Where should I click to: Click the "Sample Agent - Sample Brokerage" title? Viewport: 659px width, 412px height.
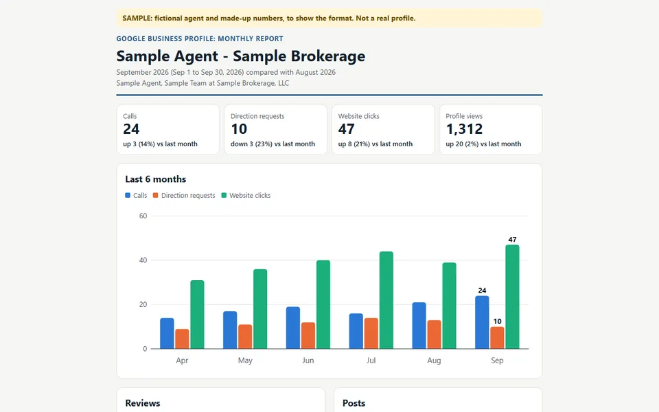[241, 56]
